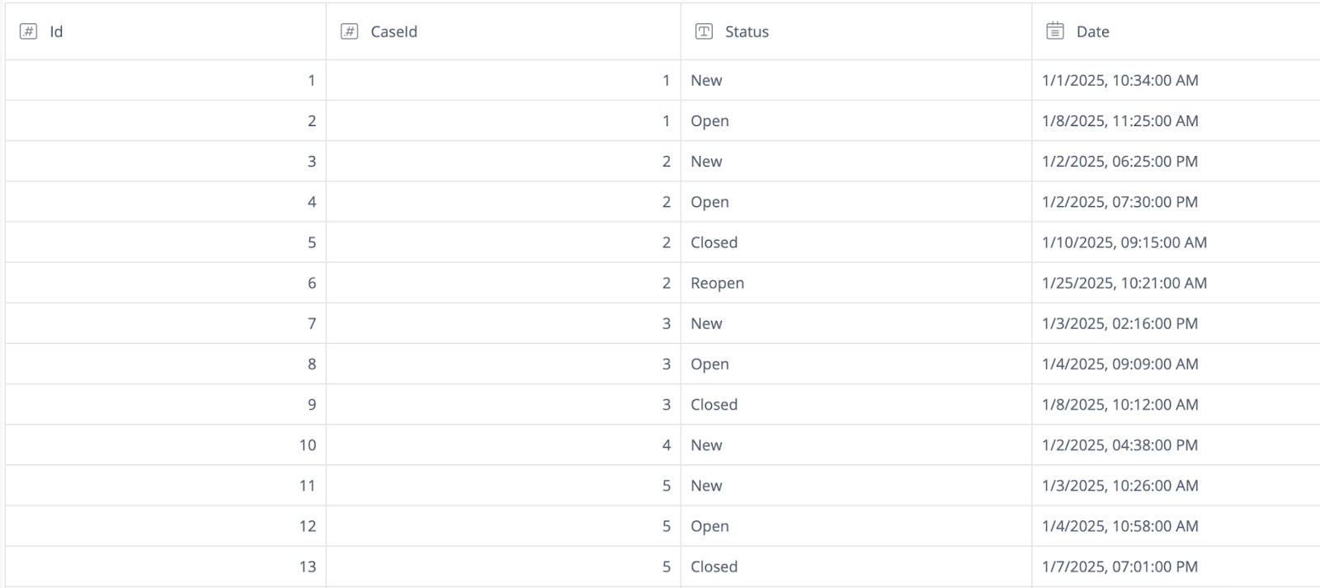Viewport: 1320px width, 588px height.
Task: Click the Closed status in row 5
Action: pyautogui.click(x=714, y=242)
